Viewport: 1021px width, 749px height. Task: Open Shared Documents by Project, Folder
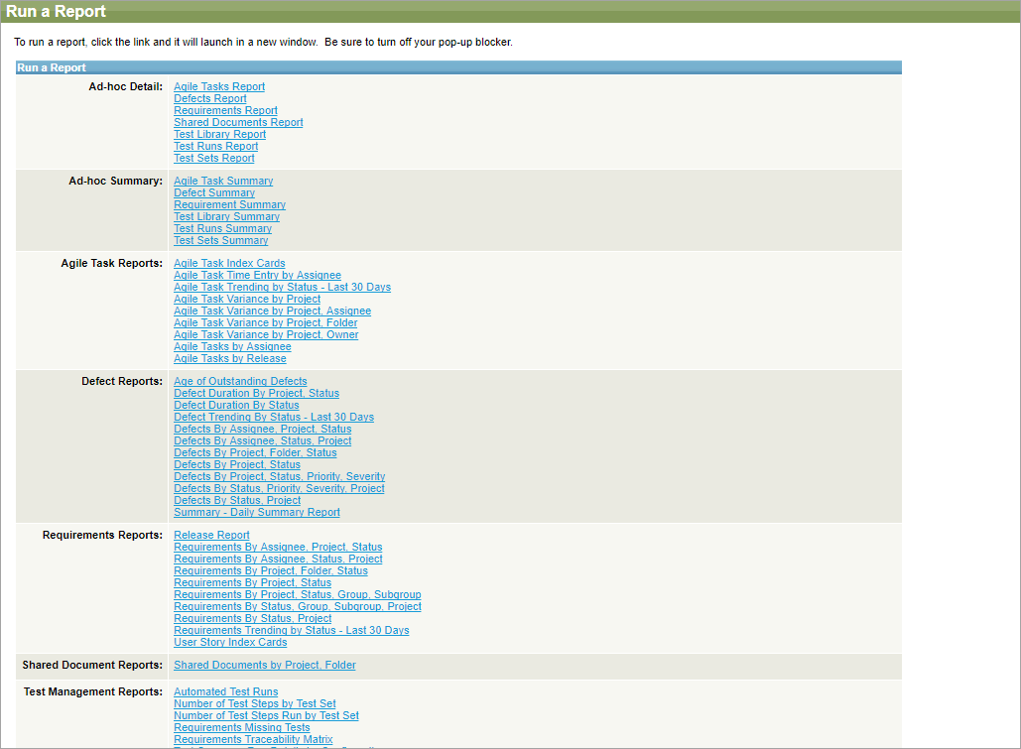click(x=265, y=666)
